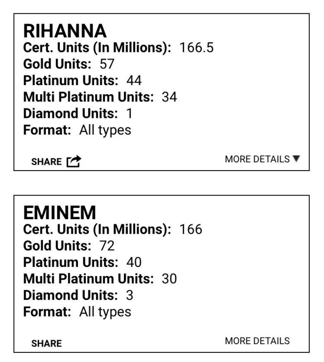
Task: Select Eminem's Multi Platinum Units 30 line
Action: (100, 279)
